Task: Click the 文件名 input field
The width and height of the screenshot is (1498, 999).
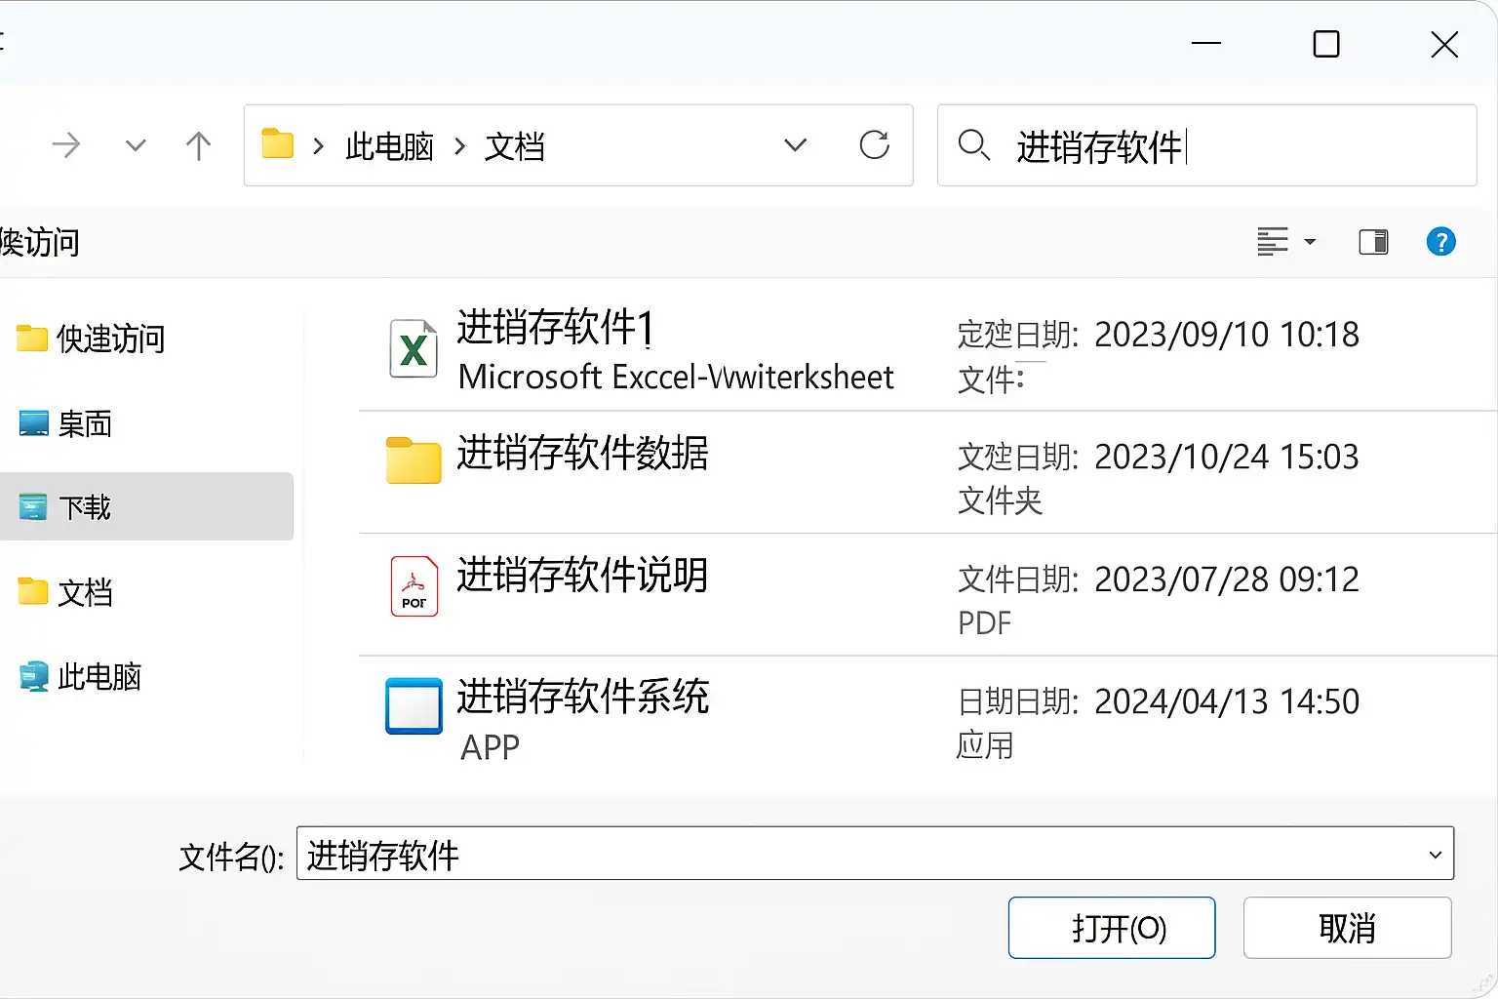Action: 858,855
